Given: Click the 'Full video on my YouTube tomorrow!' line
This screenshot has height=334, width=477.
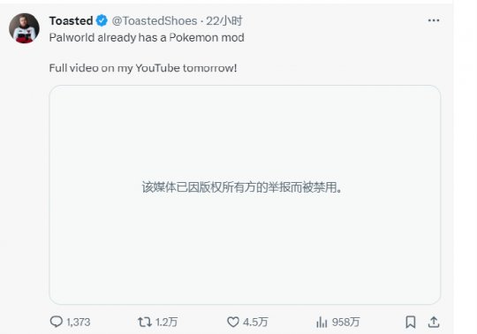Looking at the screenshot, I should pos(143,68).
